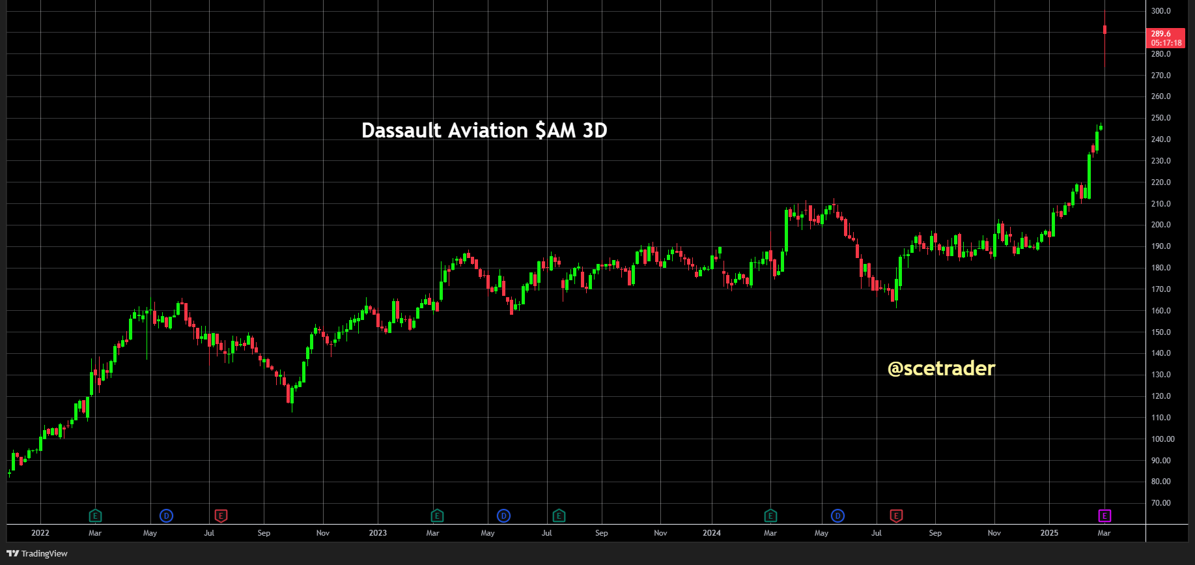Open the red earnings marker at July 2022

(x=221, y=516)
